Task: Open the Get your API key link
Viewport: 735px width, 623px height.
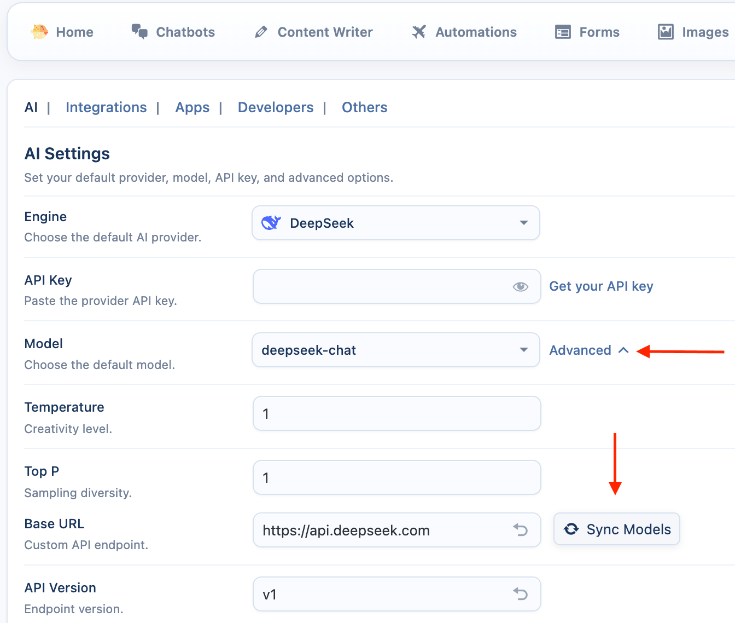Action: coord(601,286)
